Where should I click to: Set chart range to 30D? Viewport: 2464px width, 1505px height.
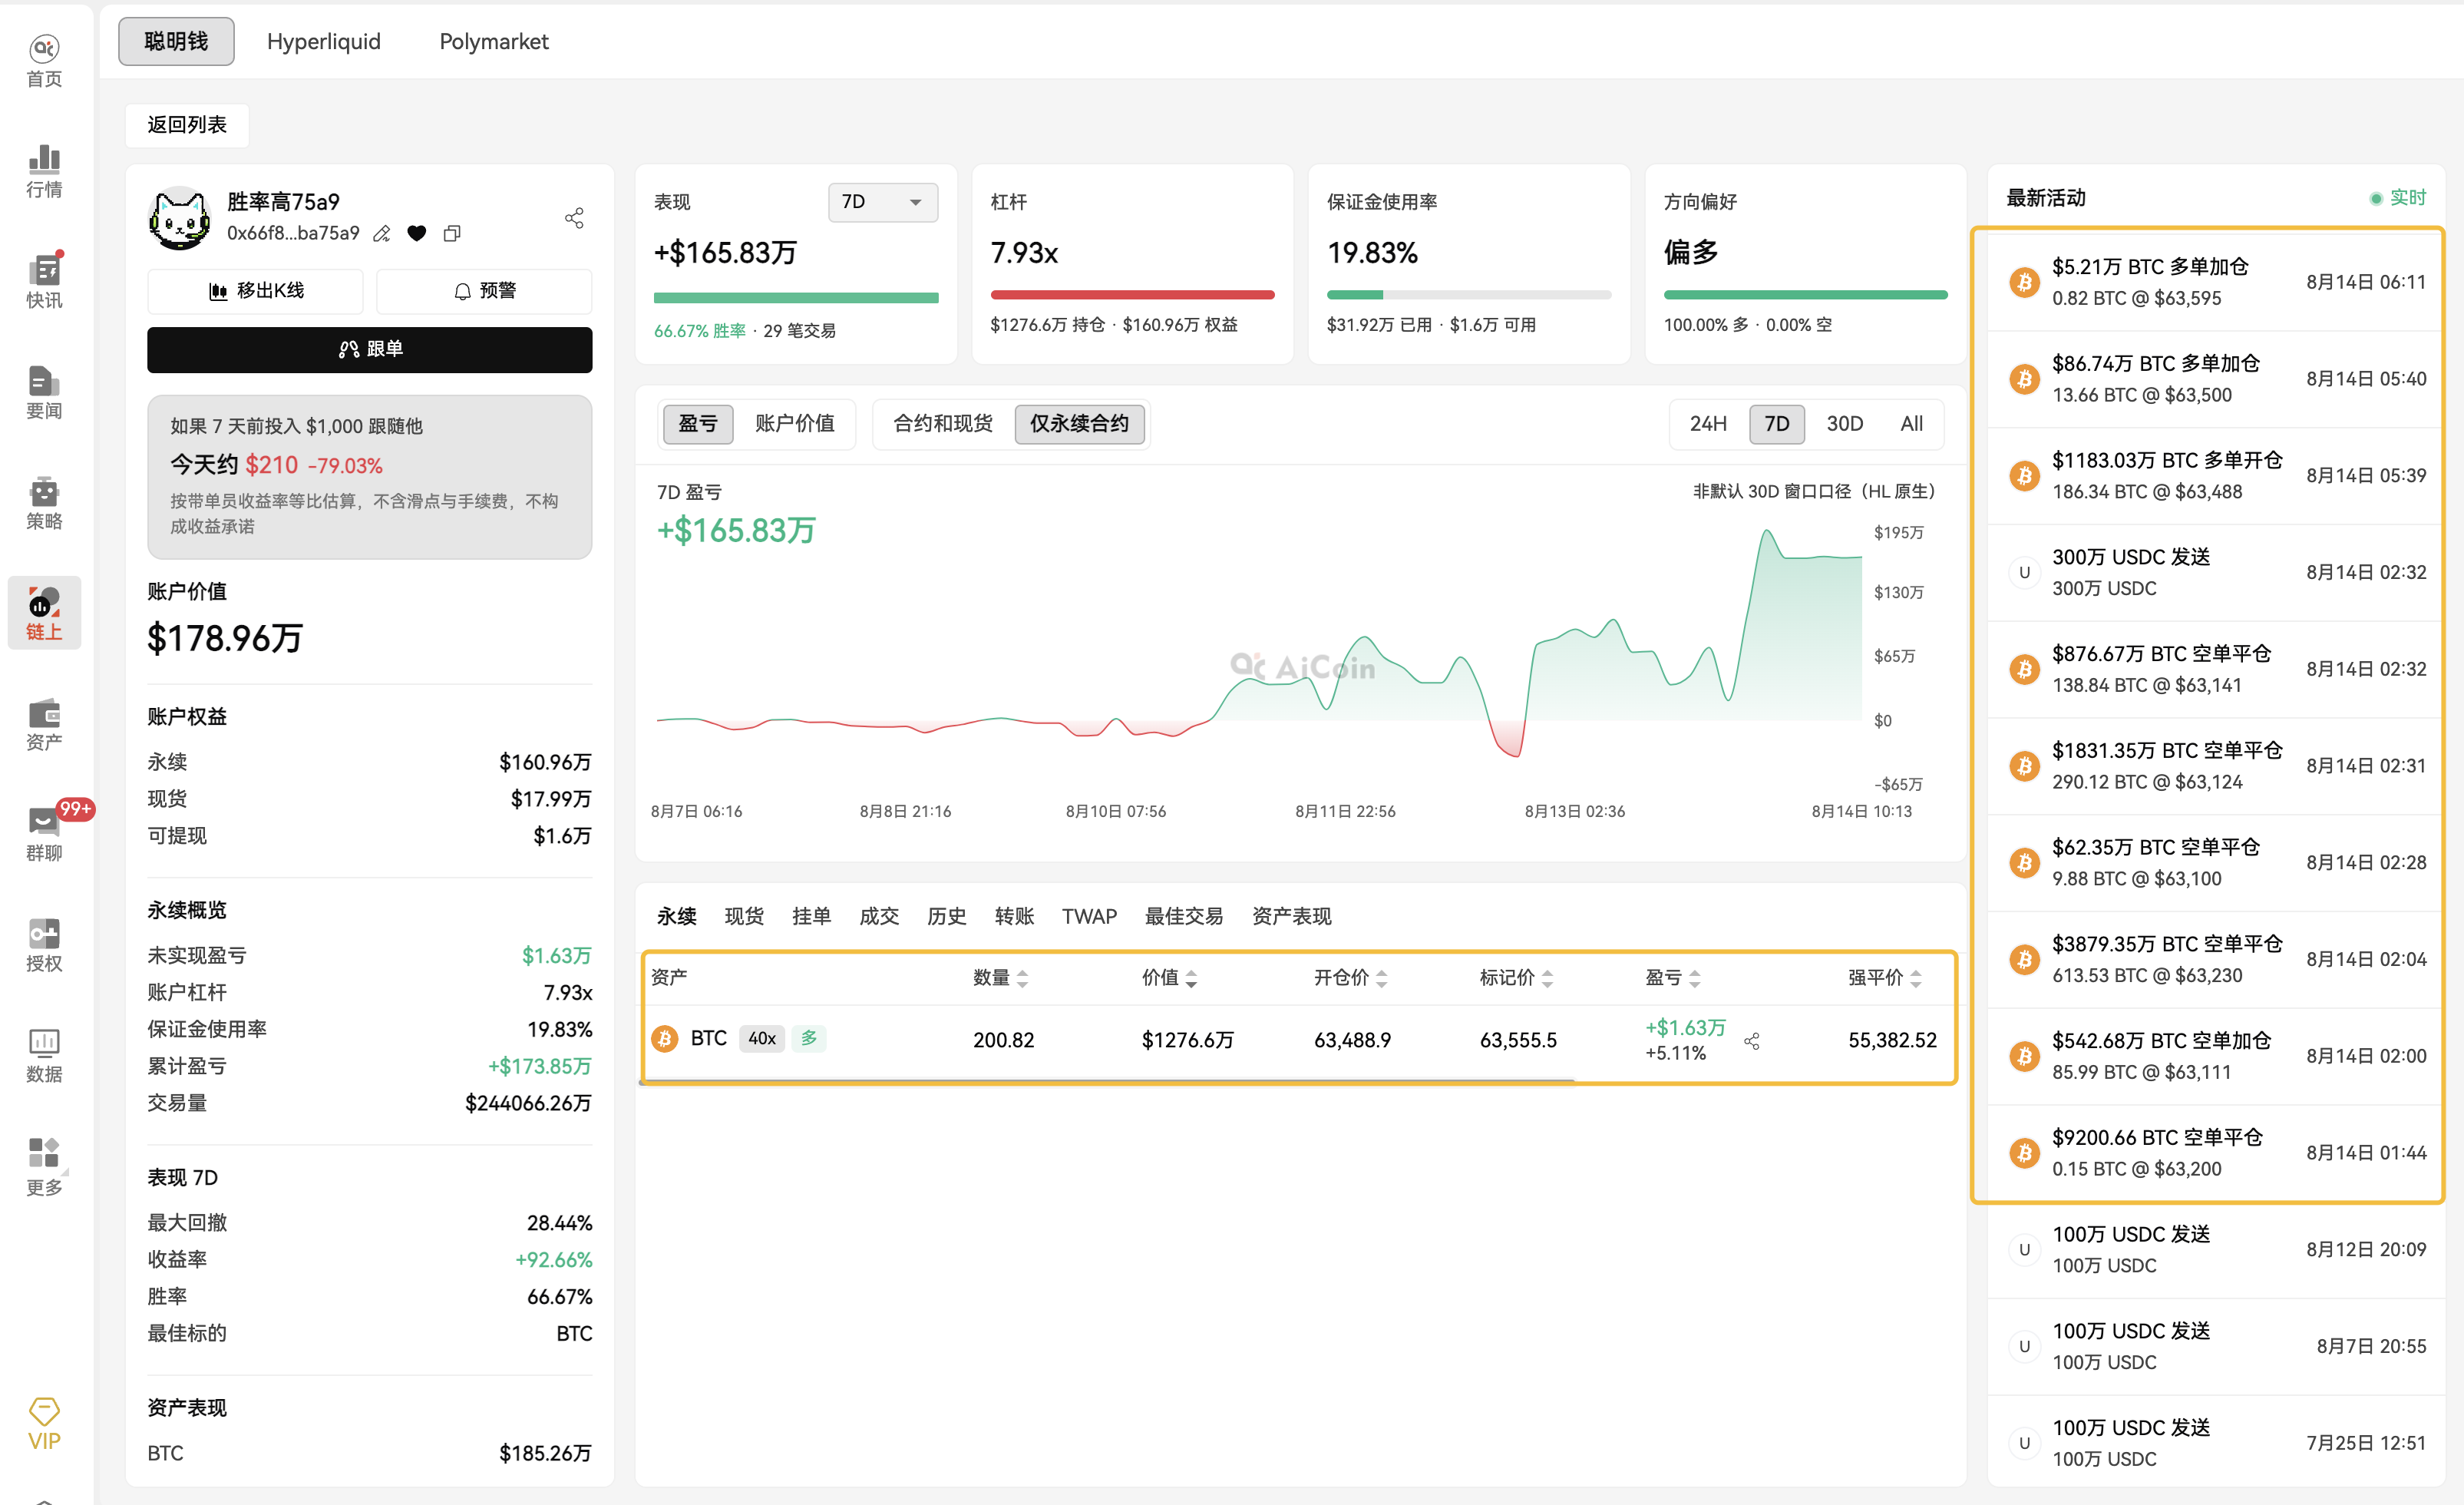click(x=1845, y=423)
